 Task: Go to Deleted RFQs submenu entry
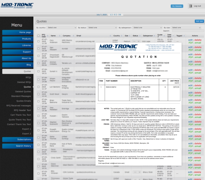(x=24, y=82)
